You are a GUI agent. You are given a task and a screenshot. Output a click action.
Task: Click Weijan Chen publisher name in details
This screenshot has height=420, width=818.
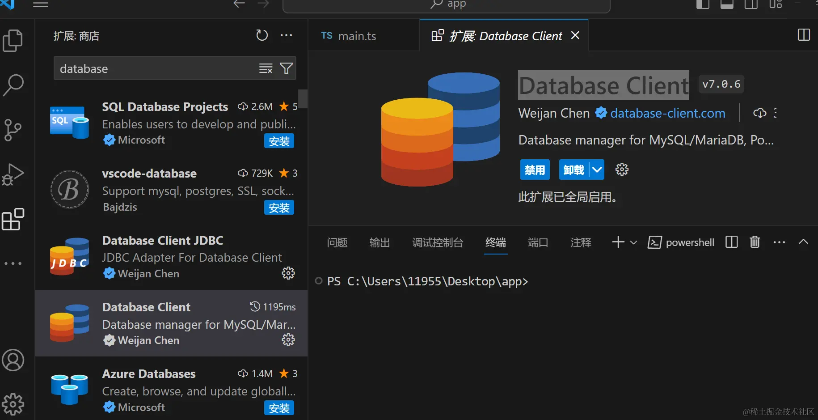coord(554,113)
